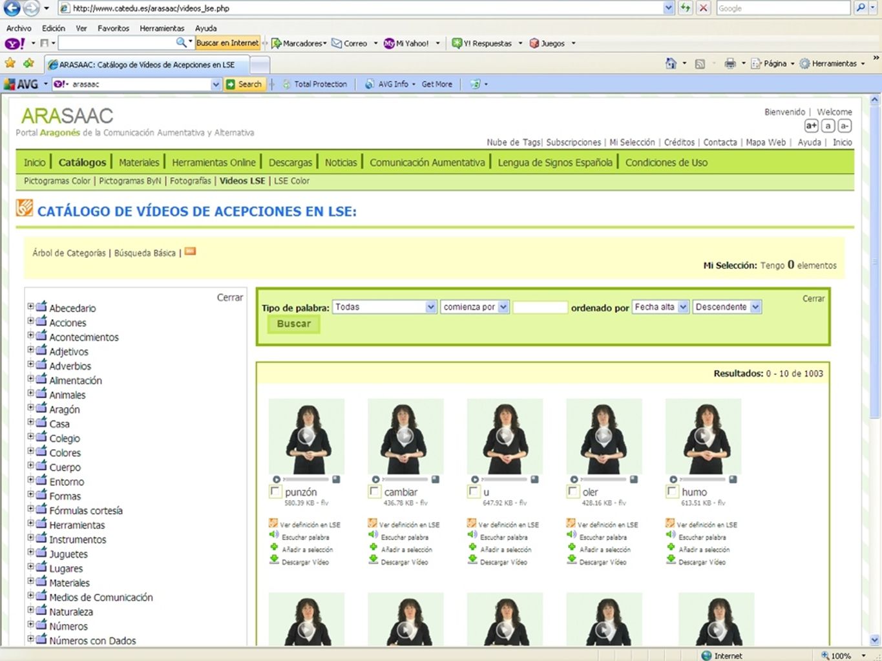The image size is (882, 661).
Task: Expand the Juguetes category
Action: pos(30,552)
